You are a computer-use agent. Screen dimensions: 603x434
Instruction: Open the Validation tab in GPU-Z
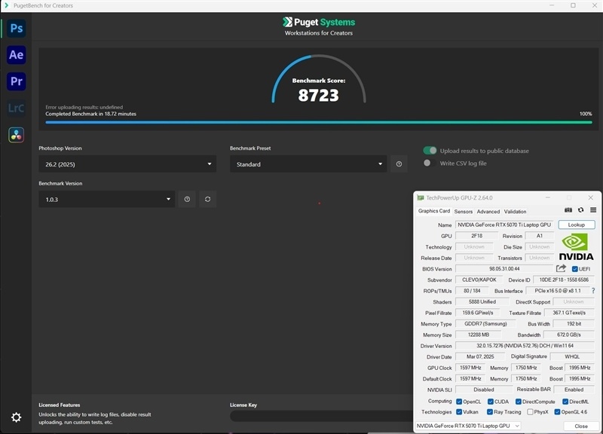click(515, 212)
